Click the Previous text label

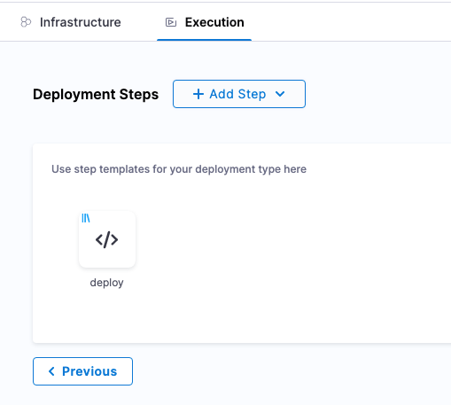[89, 371]
